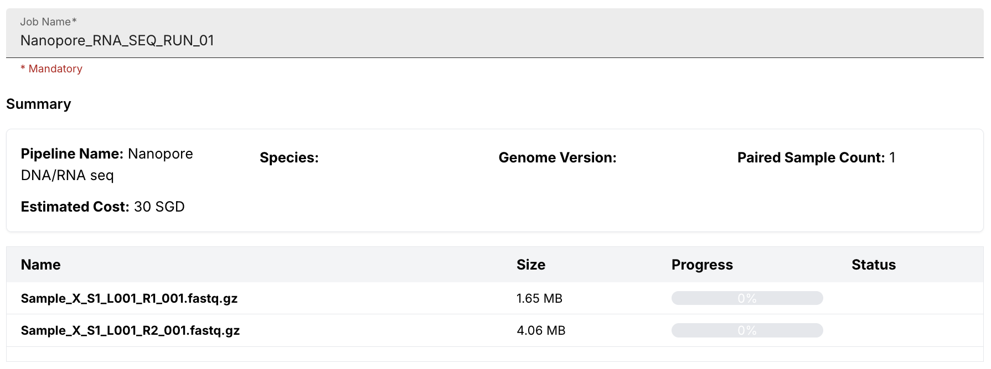Screen dimensions: 991x369
Task: Select the Mandatory note text
Action: (51, 68)
